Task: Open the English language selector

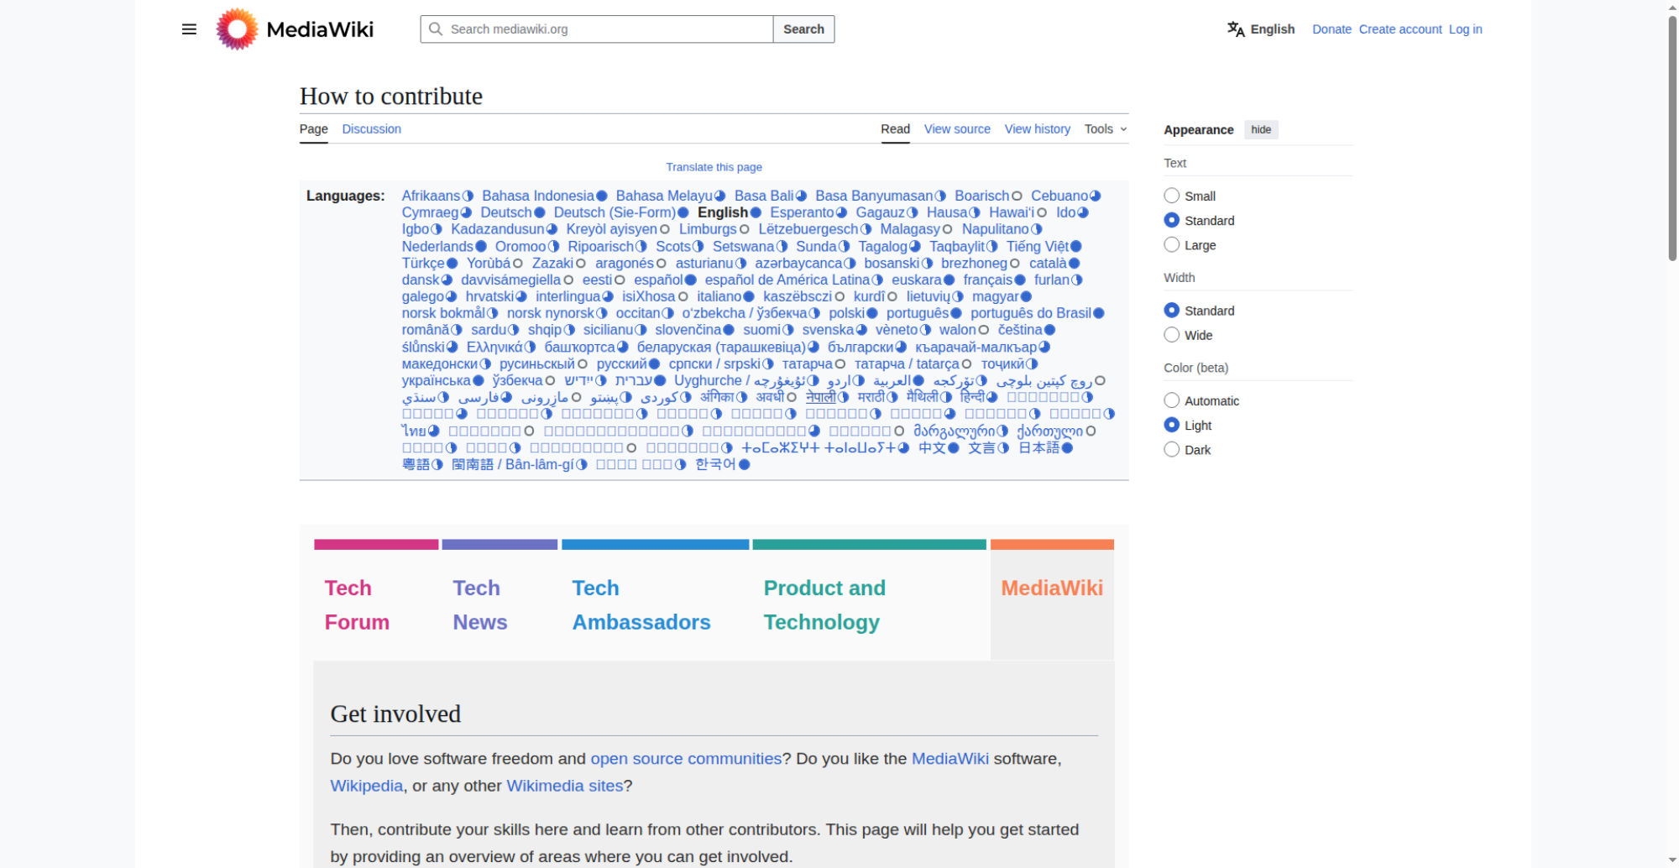Action: (x=1261, y=29)
